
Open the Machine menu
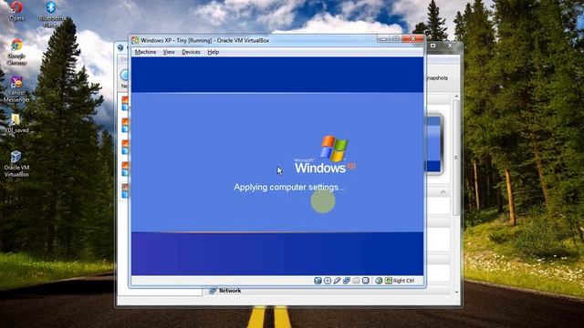pyautogui.click(x=145, y=52)
